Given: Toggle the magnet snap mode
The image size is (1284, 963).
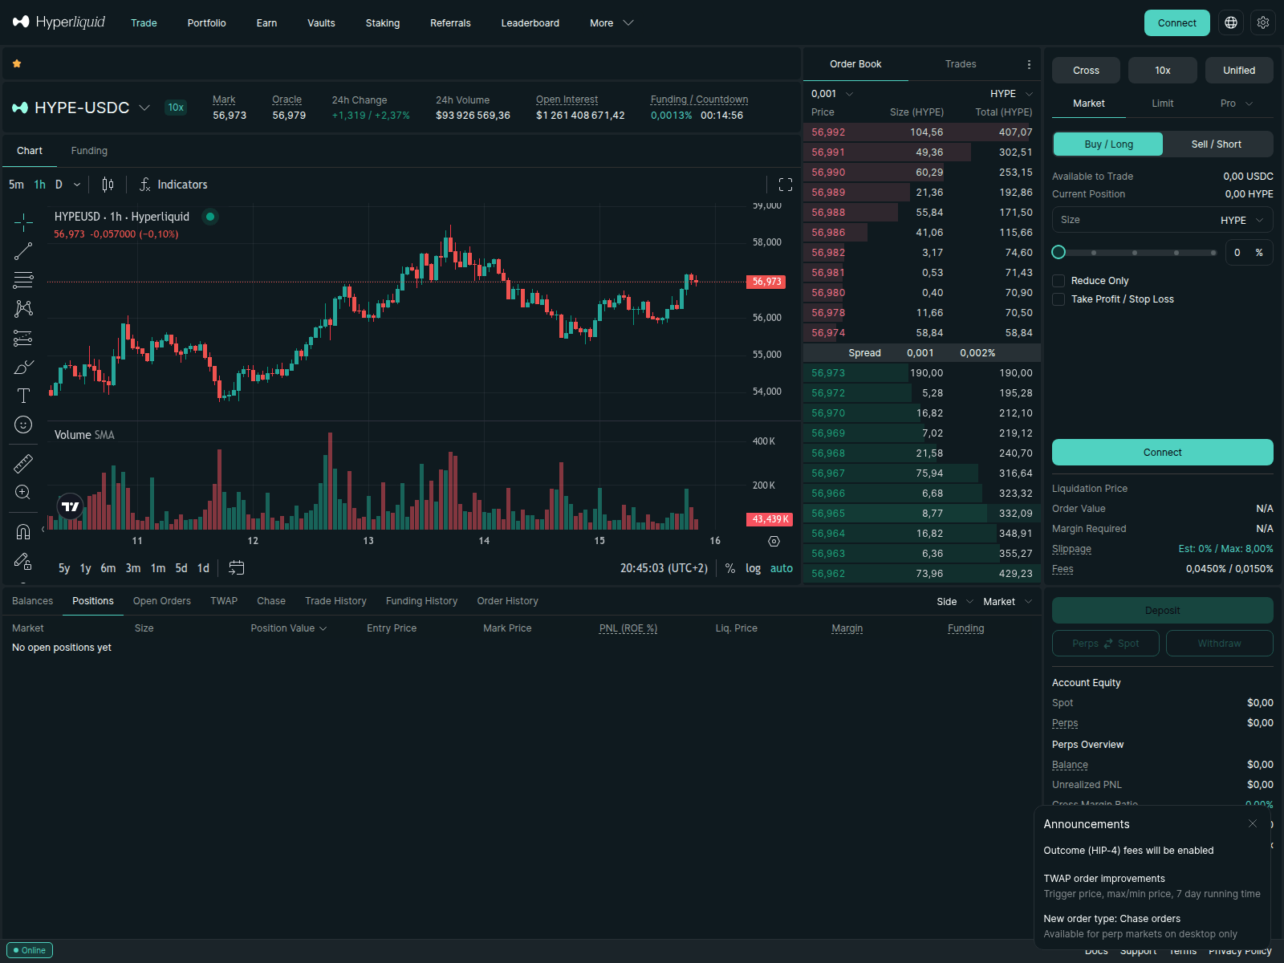Looking at the screenshot, I should 23,531.
